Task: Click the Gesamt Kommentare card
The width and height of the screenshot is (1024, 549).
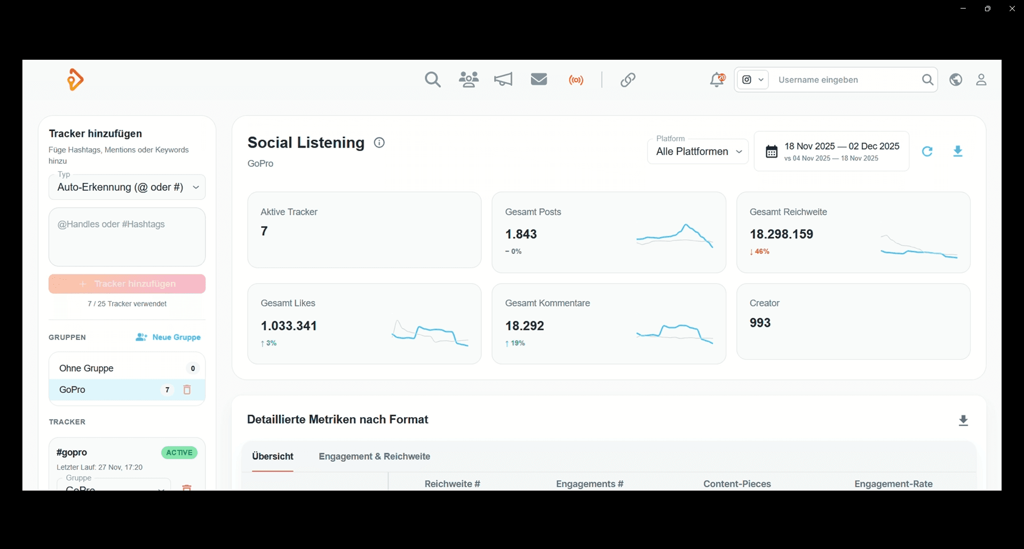Action: point(609,324)
